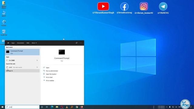Switch to the Documents search tab
The width and height of the screenshot is (194, 109).
(21, 43)
